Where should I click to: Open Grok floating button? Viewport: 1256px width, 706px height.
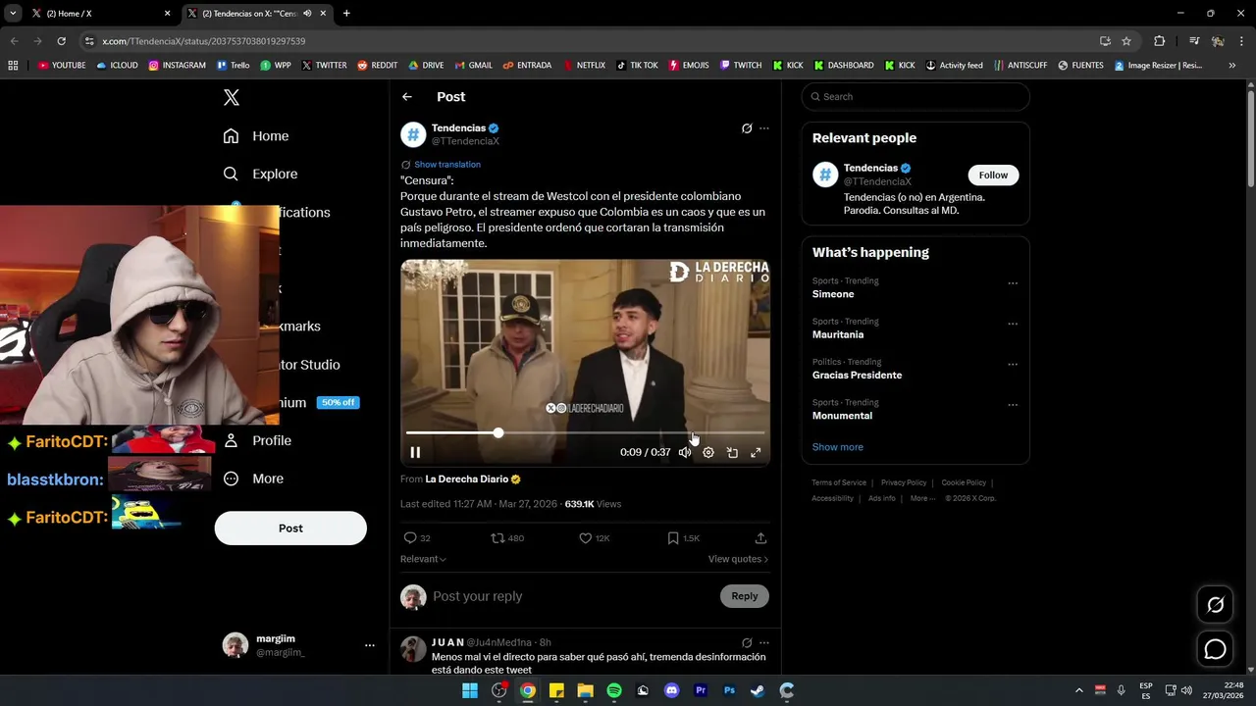tap(1215, 605)
